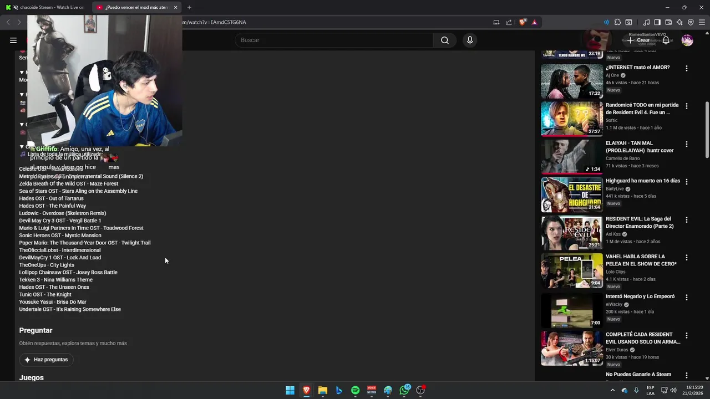Click Hades OST - Out of Tartarus line
Image resolution: width=710 pixels, height=399 pixels.
click(x=52, y=198)
